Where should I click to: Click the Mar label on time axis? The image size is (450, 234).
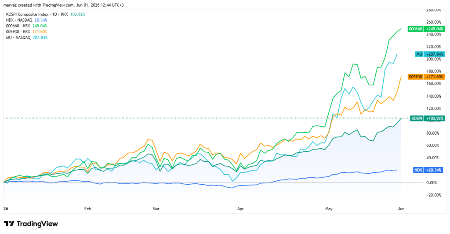(156, 209)
